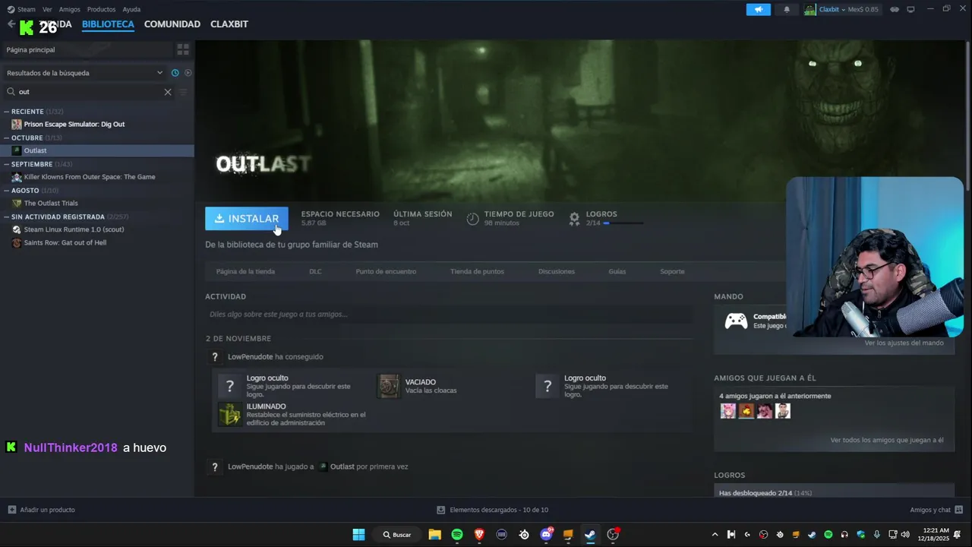Image resolution: width=972 pixels, height=547 pixels.
Task: Click the search magnifier icon in library
Action: tap(11, 92)
